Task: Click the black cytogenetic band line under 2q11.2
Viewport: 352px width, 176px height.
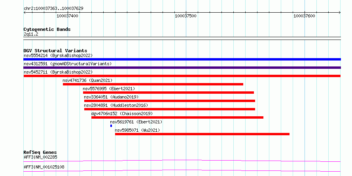Action: click(x=182, y=38)
